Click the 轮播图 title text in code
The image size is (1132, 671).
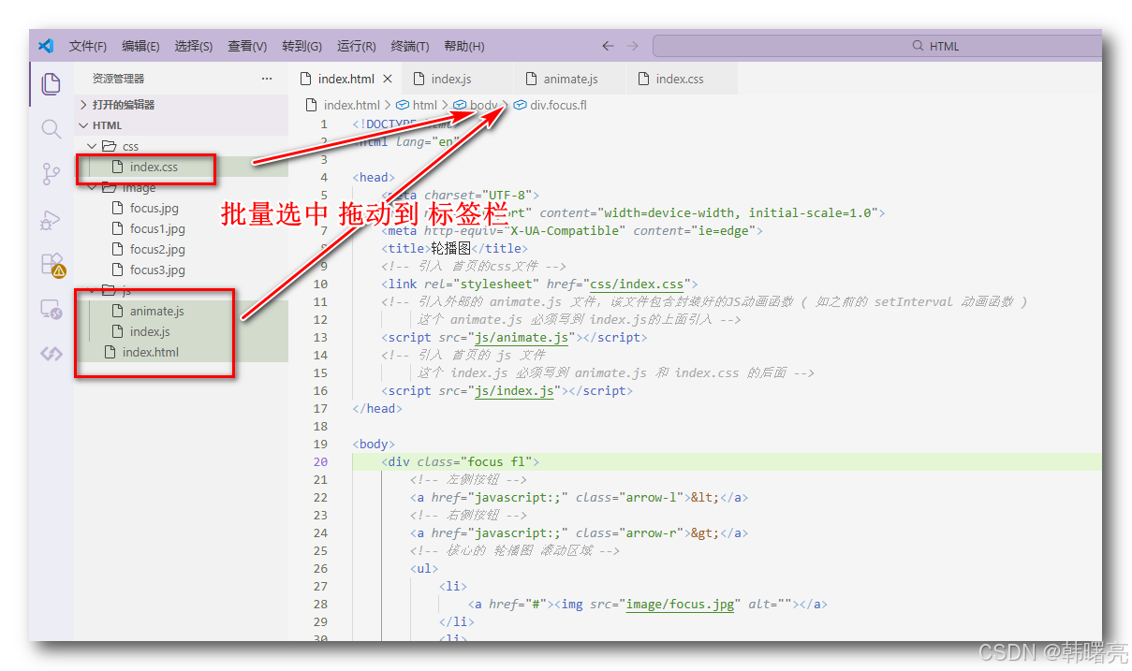[x=450, y=248]
